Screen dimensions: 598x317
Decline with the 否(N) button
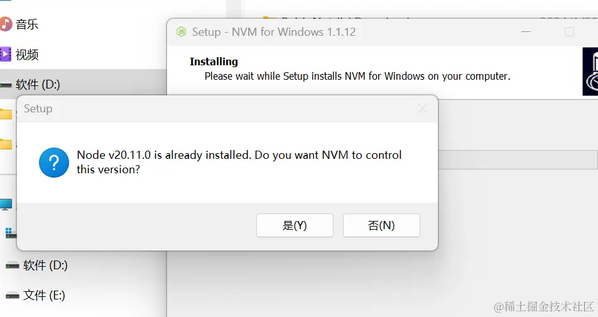(x=381, y=225)
